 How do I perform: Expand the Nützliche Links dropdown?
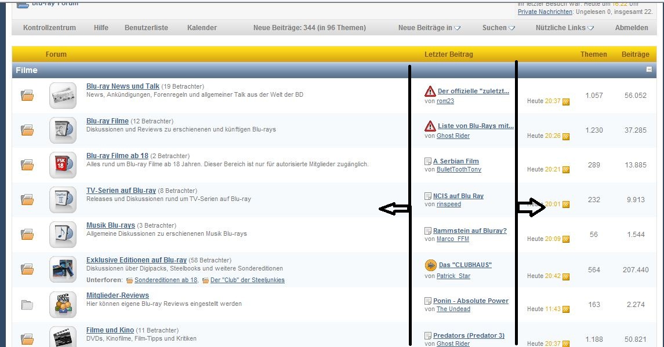[x=564, y=28]
